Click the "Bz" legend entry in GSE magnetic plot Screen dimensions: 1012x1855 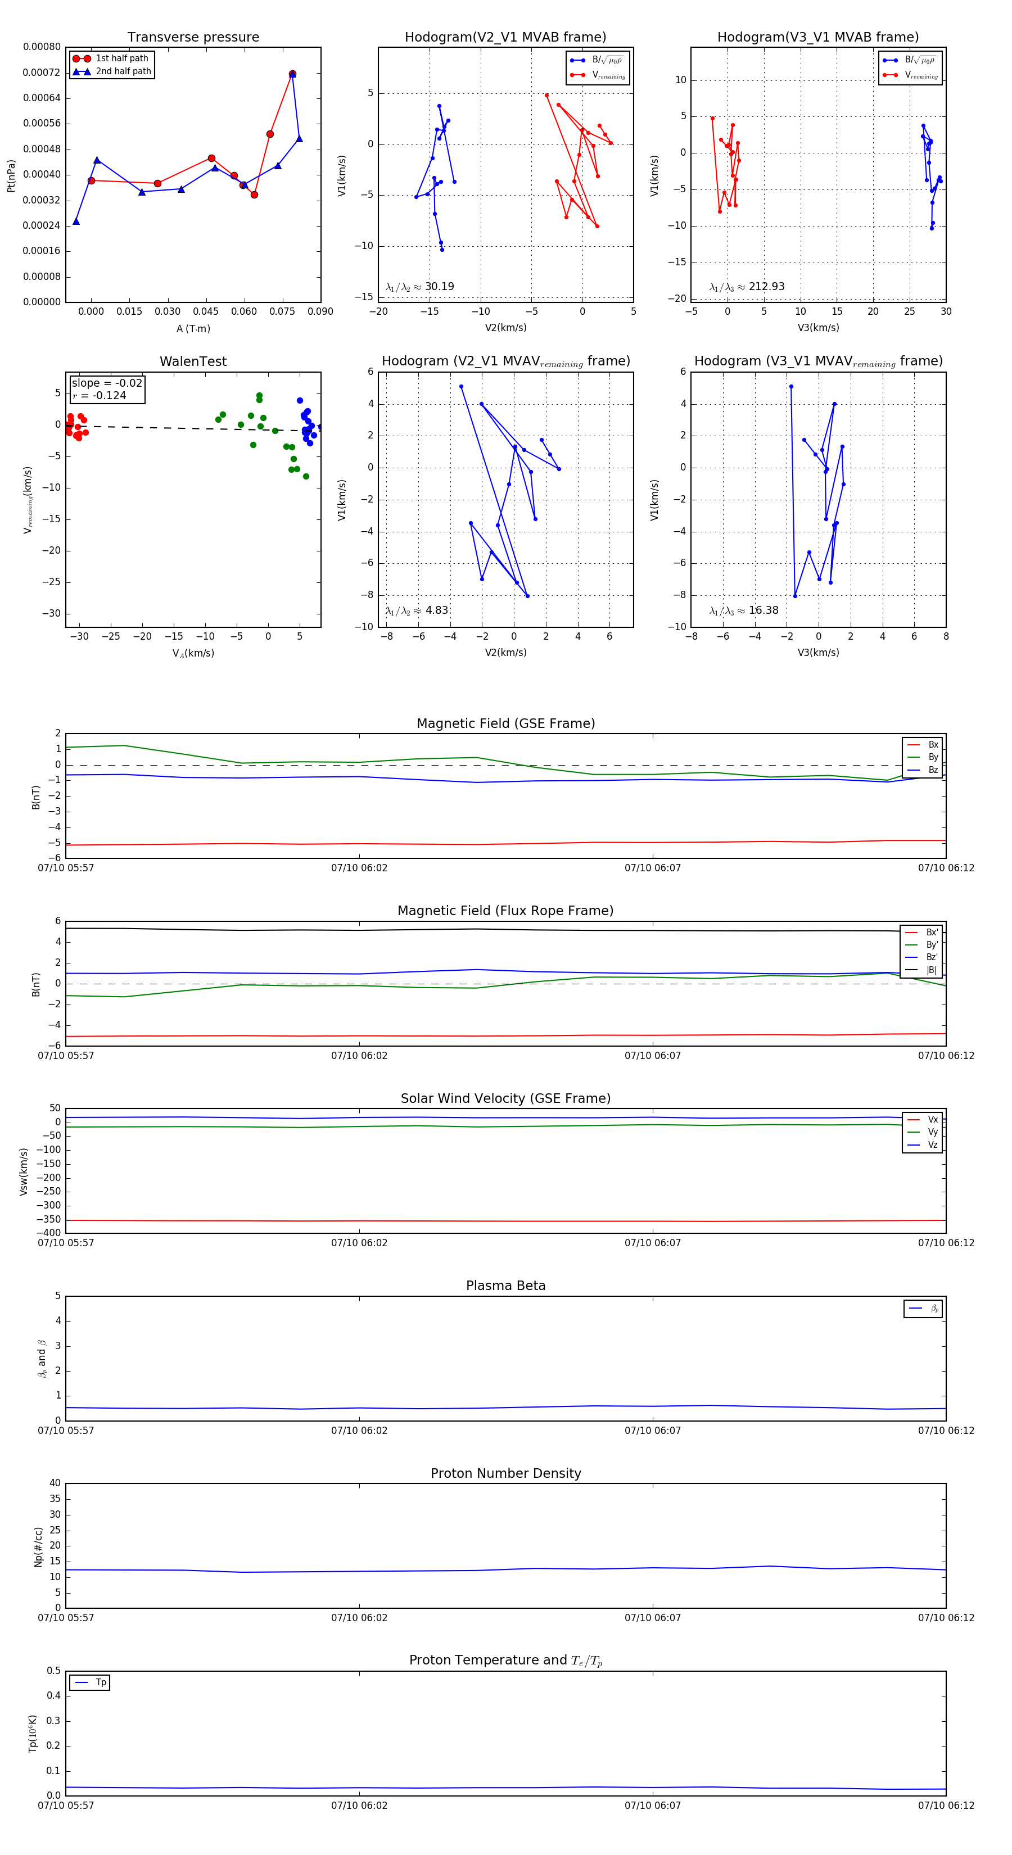click(x=923, y=770)
